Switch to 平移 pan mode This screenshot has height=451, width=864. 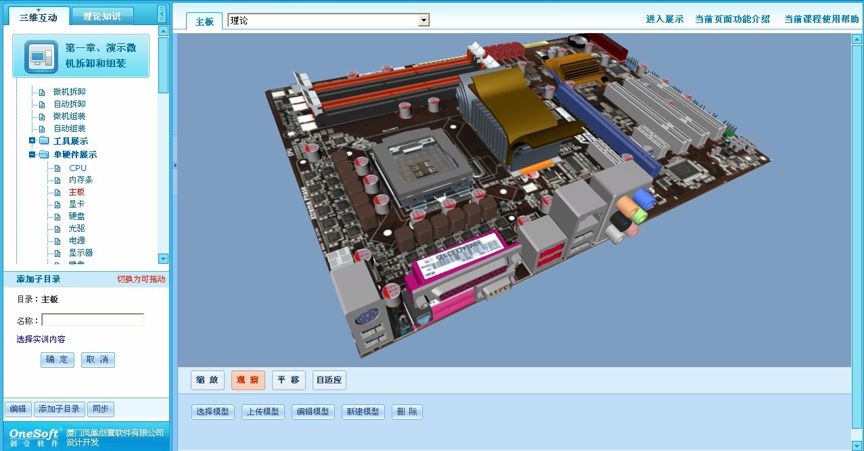(289, 380)
